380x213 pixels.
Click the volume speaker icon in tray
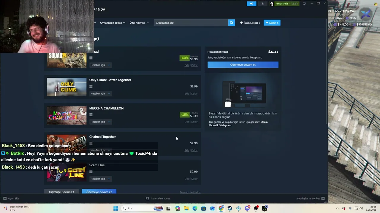[361, 208]
